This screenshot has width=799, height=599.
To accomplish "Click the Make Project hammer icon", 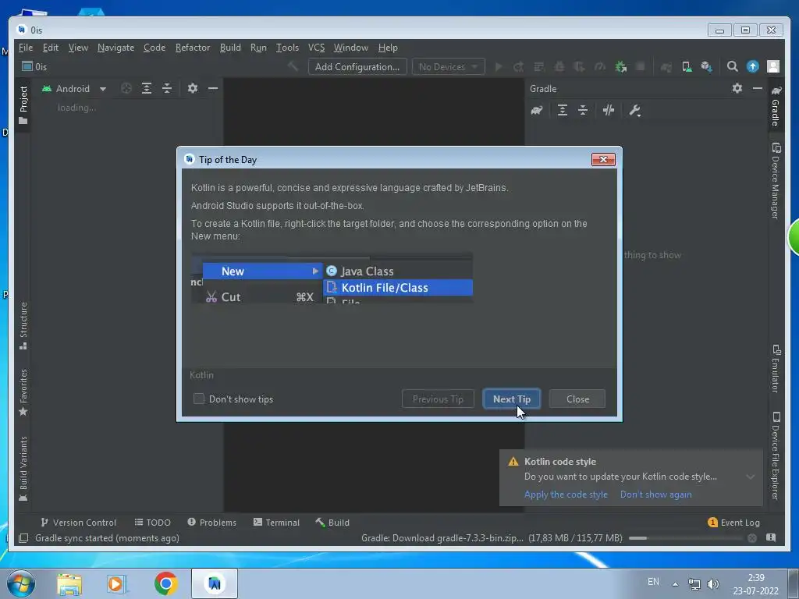I will pyautogui.click(x=293, y=67).
